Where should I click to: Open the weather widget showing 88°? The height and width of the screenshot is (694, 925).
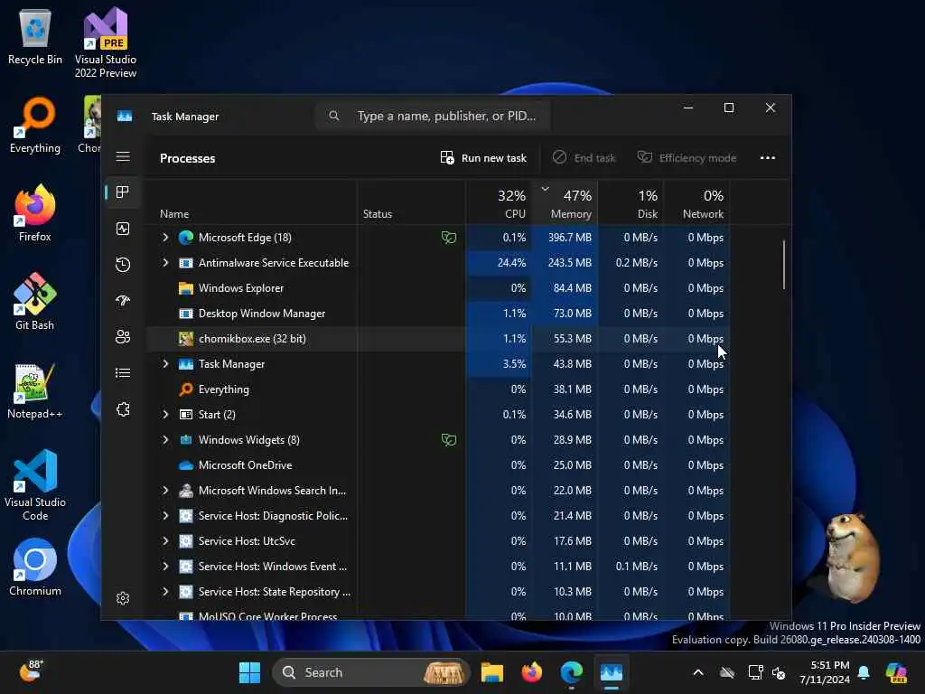[31, 671]
